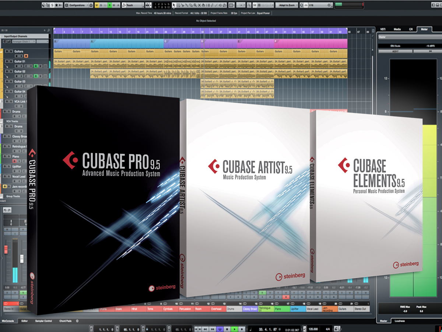Click the 4/4 time signature field
The width and height of the screenshot is (442, 332).
[328, 329]
